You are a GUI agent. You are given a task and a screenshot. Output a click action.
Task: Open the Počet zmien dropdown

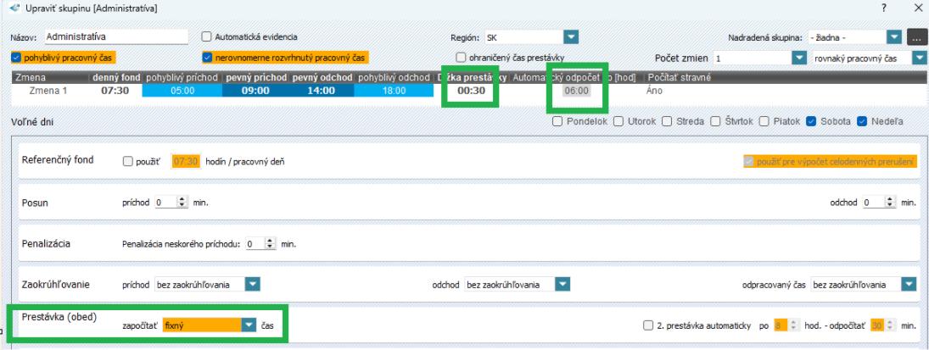tap(797, 58)
